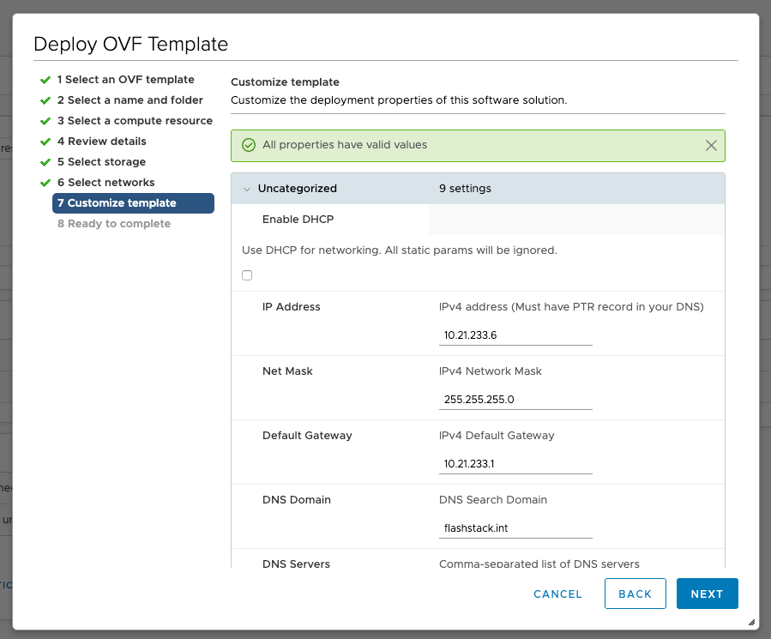The width and height of the screenshot is (771, 639).
Task: Go to step 3 Select a compute resource
Action: (135, 121)
